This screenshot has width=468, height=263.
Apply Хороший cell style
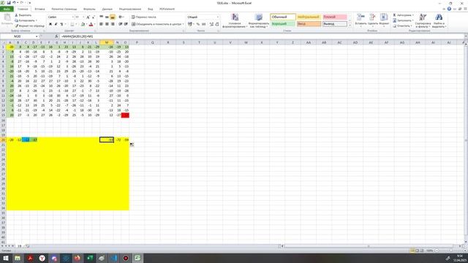[x=283, y=24]
